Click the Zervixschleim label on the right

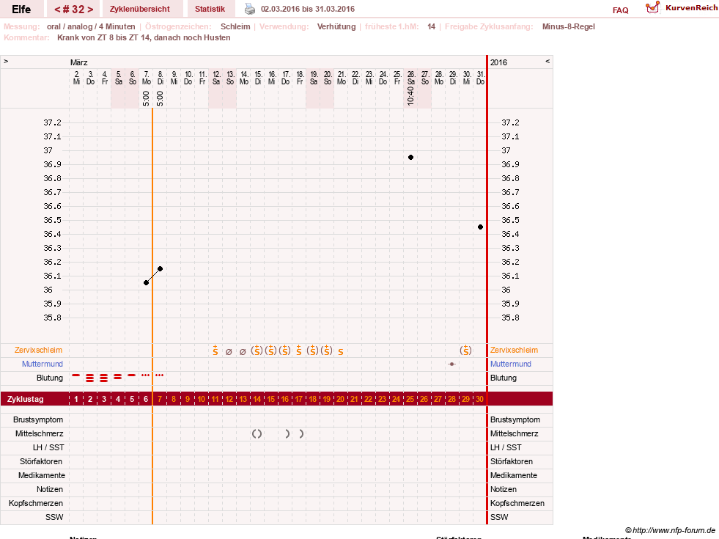[x=514, y=350]
